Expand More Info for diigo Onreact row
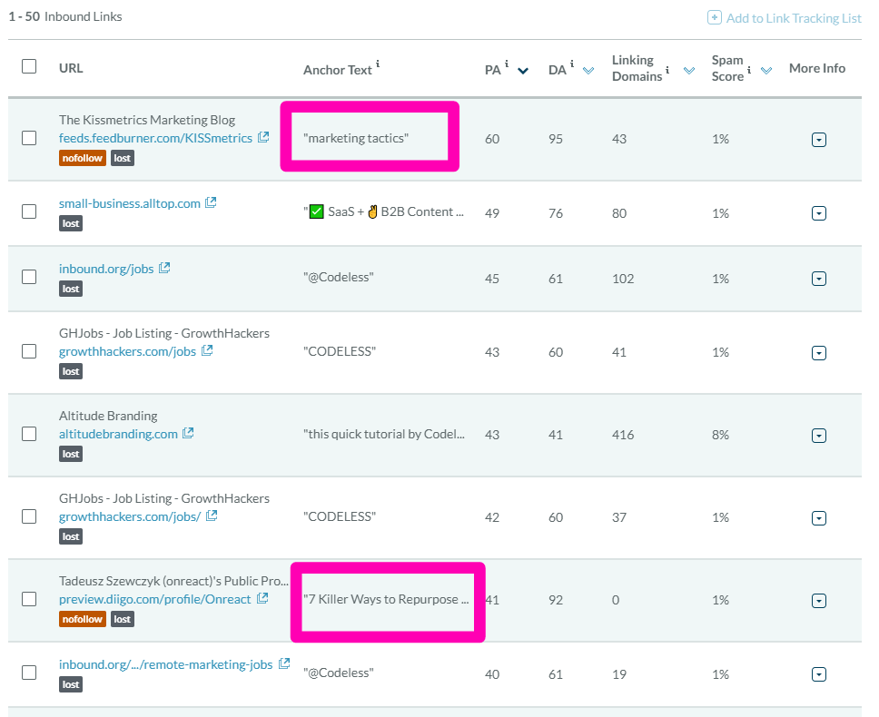Viewport: 879px width, 717px height. (x=819, y=601)
